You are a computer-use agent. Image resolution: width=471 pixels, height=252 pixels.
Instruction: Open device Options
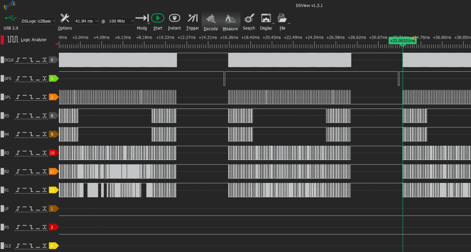tap(65, 18)
